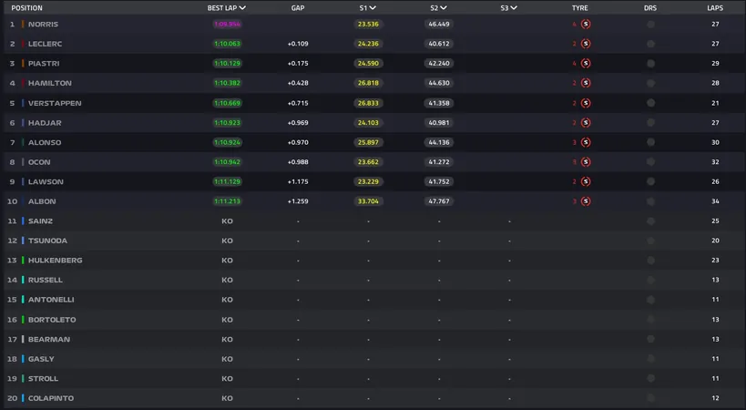Image resolution: width=746 pixels, height=410 pixels.
Task: Click Alonso's gap value +0.970
Action: pyautogui.click(x=298, y=142)
